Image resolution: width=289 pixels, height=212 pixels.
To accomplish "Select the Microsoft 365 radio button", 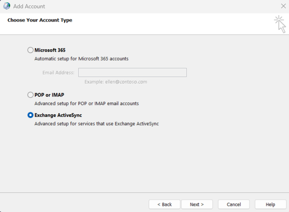I will (x=31, y=50).
